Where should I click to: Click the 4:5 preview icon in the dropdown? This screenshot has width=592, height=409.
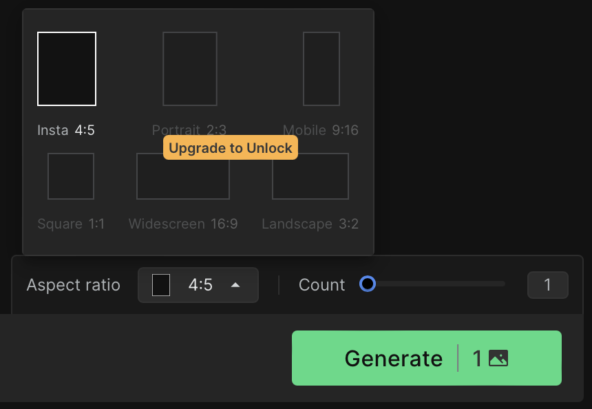pyautogui.click(x=161, y=285)
